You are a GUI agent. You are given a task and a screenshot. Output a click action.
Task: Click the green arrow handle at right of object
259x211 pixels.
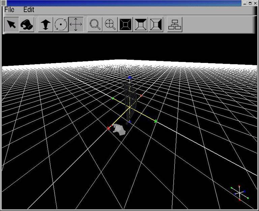point(155,121)
